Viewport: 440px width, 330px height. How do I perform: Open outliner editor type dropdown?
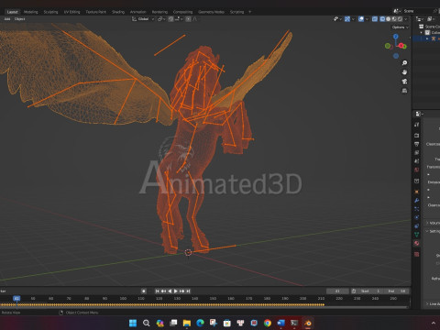point(420,19)
